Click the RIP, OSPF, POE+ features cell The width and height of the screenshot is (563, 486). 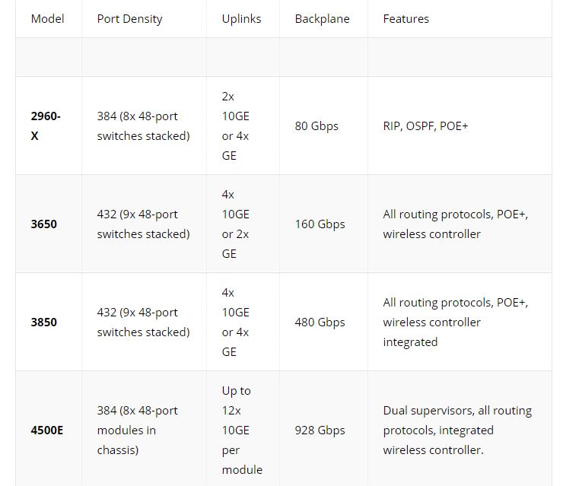[x=425, y=126]
